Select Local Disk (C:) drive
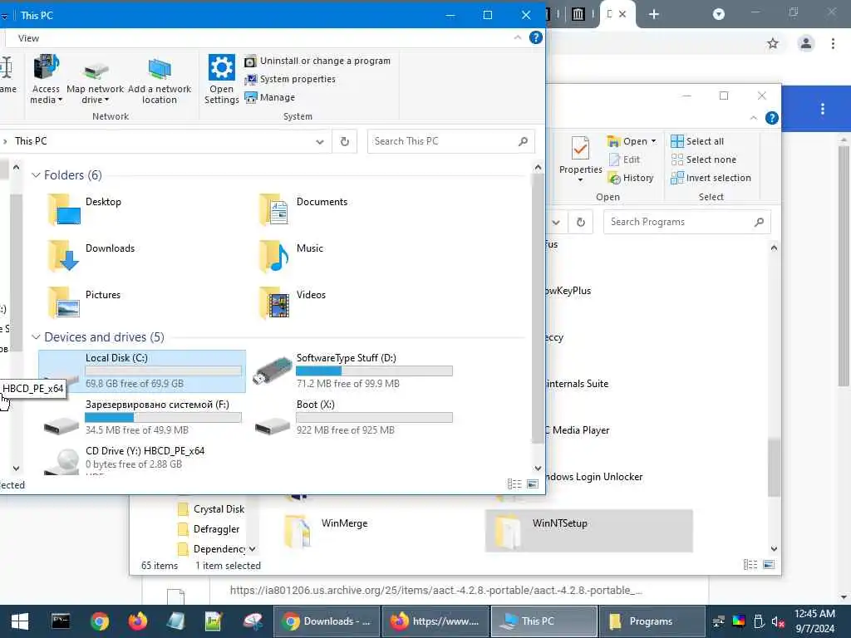Image resolution: width=851 pixels, height=638 pixels. (142, 371)
